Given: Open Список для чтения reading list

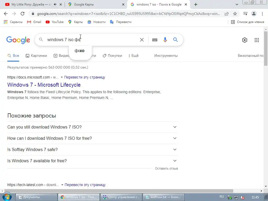Looking at the screenshot, I should (x=248, y=22).
